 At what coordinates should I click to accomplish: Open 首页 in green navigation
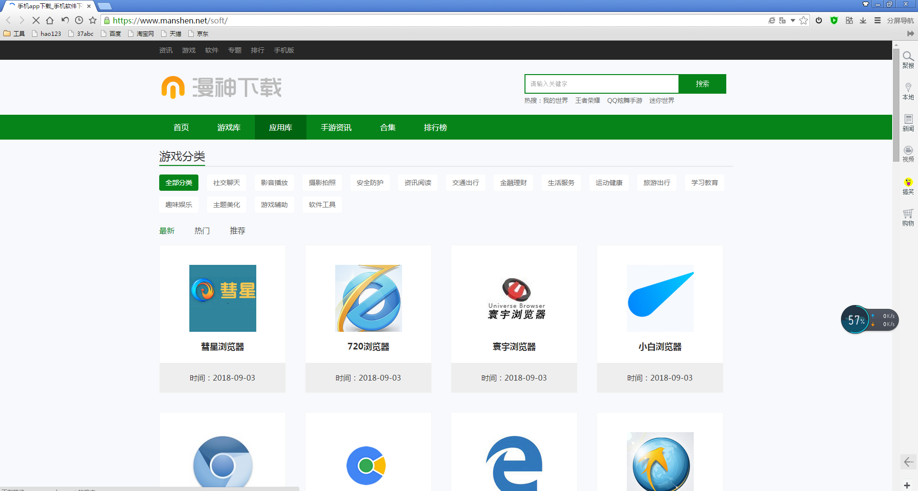(181, 127)
